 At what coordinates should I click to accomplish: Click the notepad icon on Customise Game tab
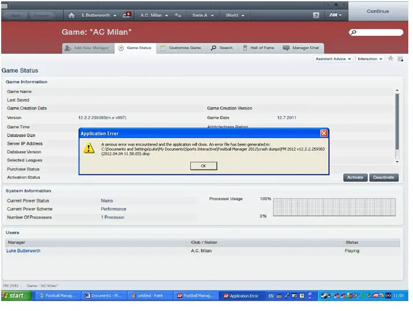(x=163, y=48)
